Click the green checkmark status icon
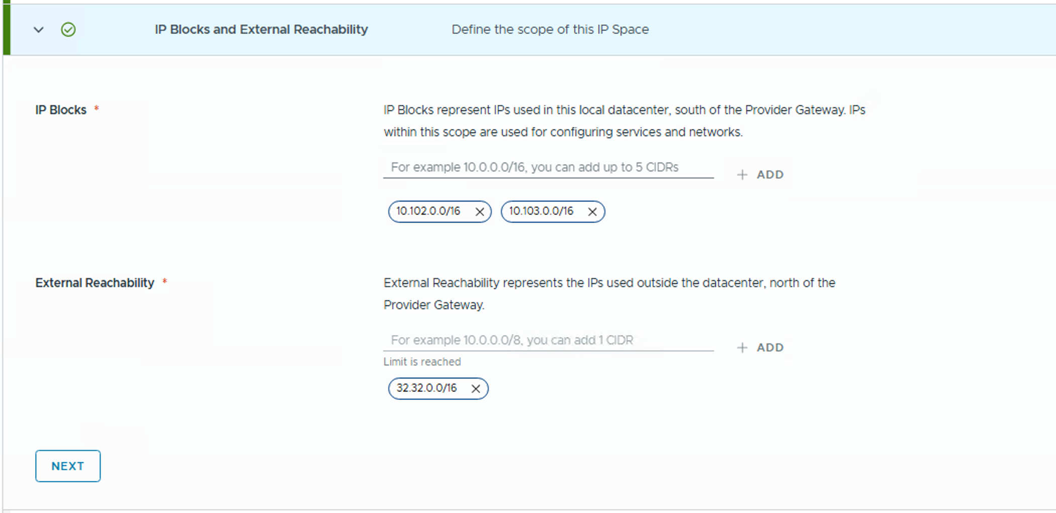1056x513 pixels. click(x=68, y=30)
